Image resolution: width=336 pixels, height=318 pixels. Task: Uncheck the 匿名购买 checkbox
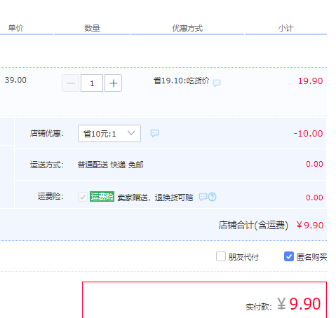pos(289,256)
